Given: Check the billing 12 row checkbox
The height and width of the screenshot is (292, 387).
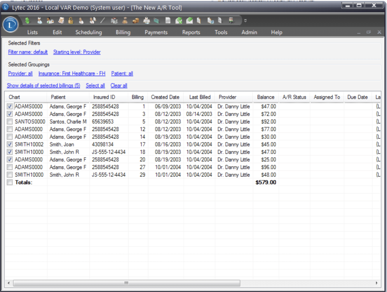Looking at the screenshot, I should tap(10, 129).
